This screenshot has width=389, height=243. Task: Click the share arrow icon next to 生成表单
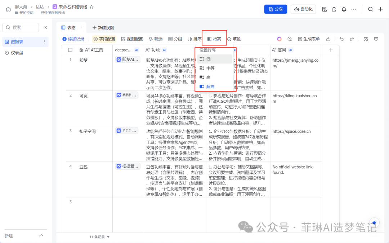[x=328, y=39]
